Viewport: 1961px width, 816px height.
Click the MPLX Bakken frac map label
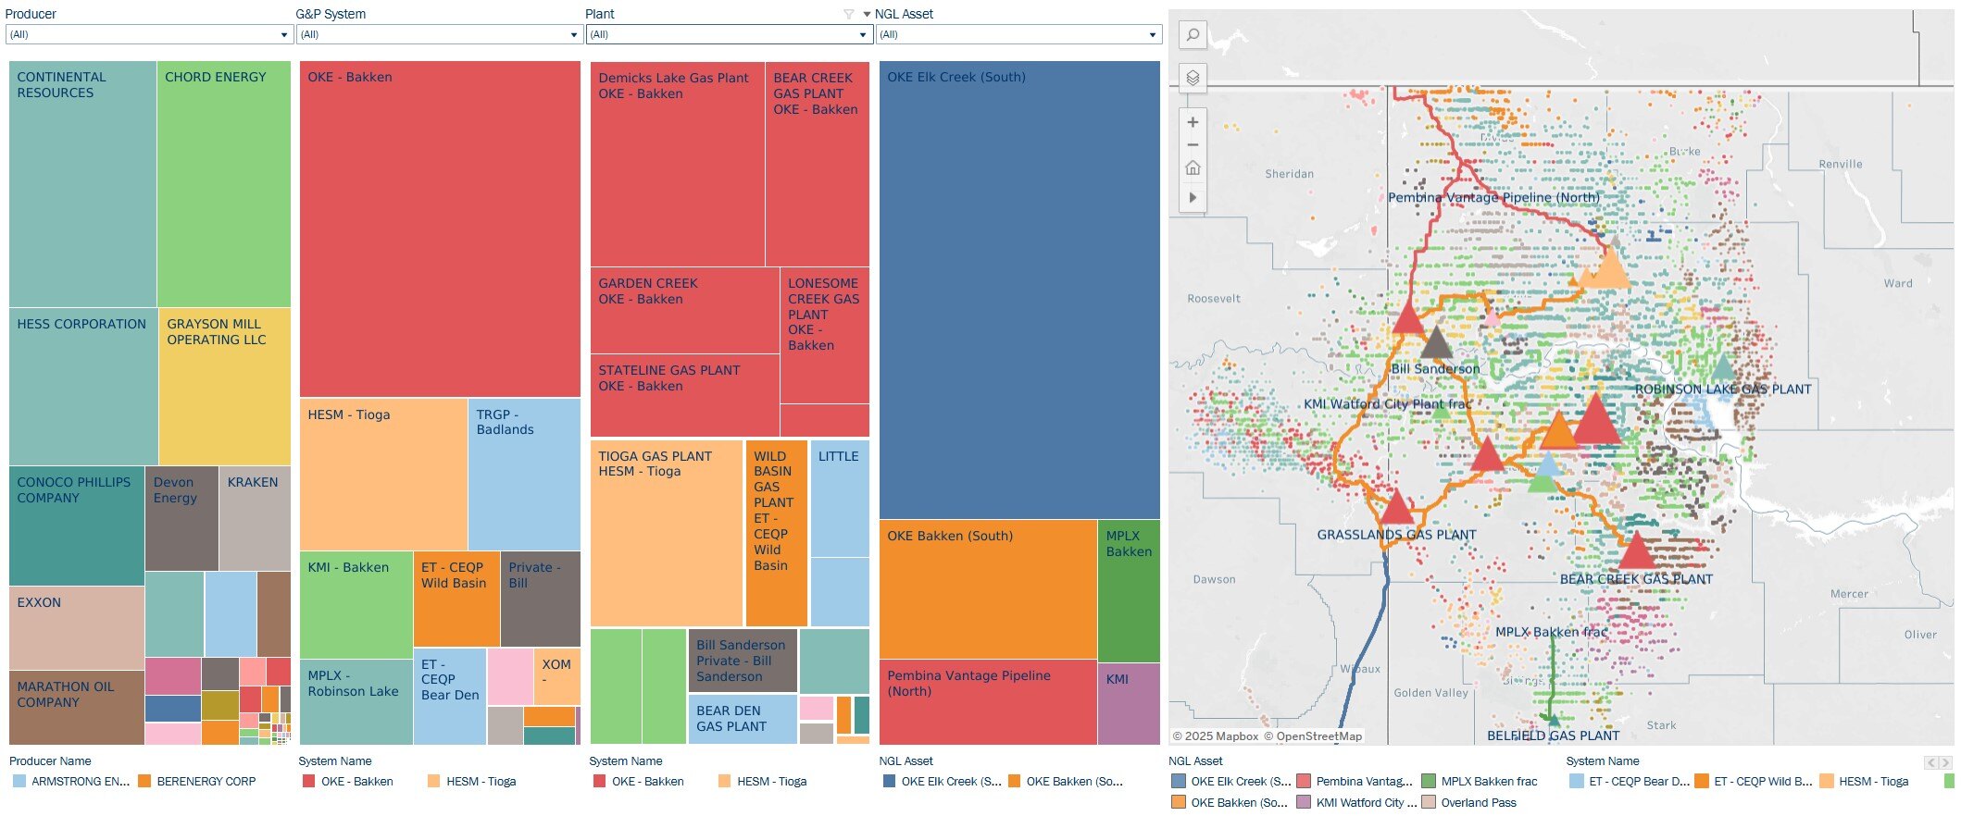[1551, 632]
